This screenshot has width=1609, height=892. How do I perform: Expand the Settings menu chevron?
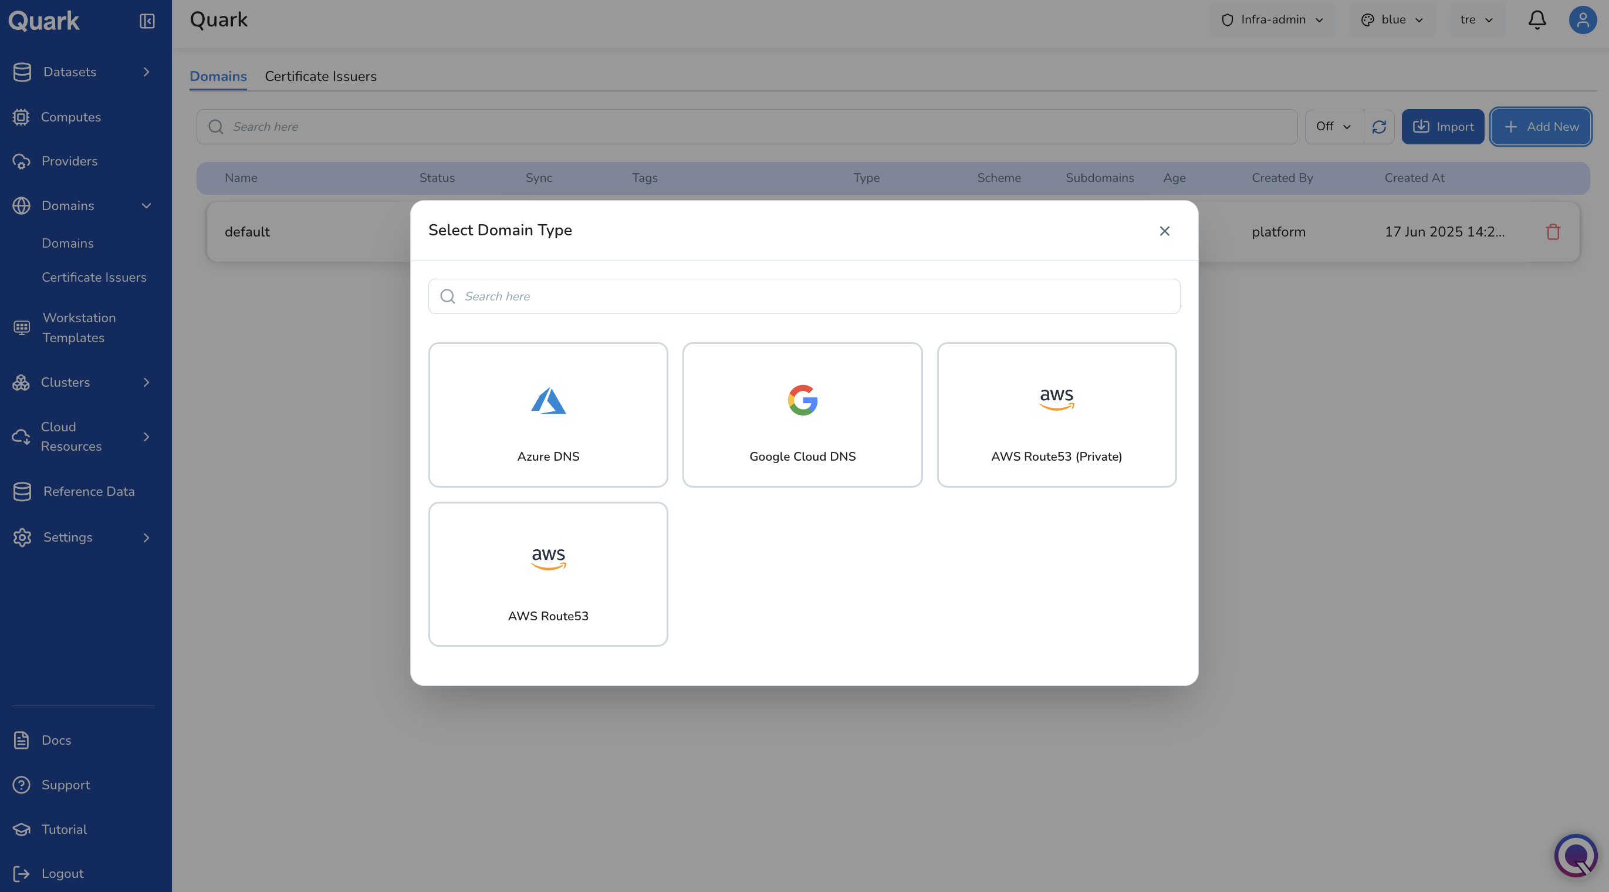pos(146,537)
